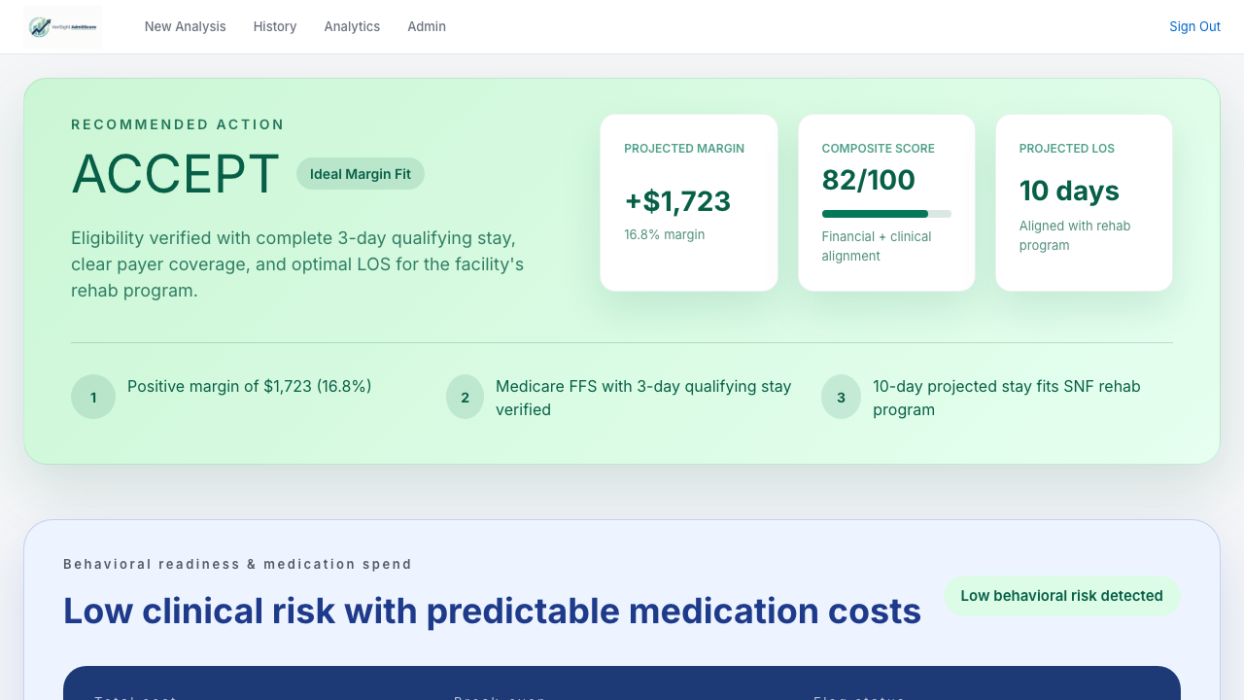Click the Total cost label
The width and height of the screenshot is (1244, 700).
tap(135, 696)
